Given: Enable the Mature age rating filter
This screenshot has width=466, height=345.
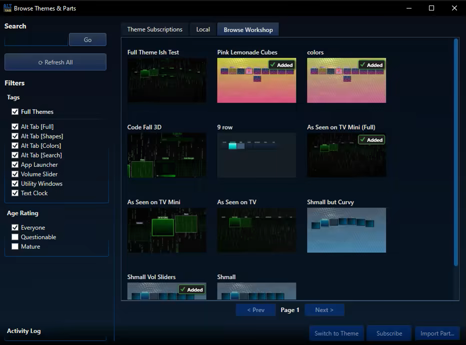Looking at the screenshot, I should [15, 247].
